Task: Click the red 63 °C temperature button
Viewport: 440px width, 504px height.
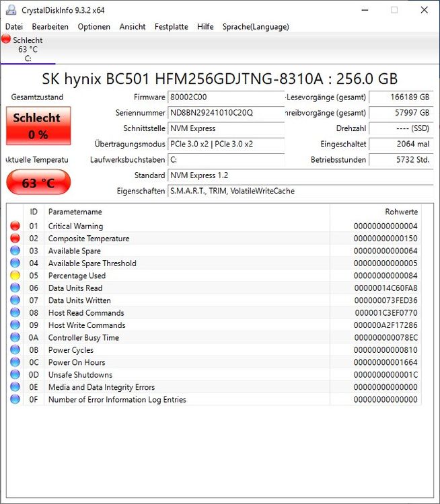Action: (x=38, y=182)
